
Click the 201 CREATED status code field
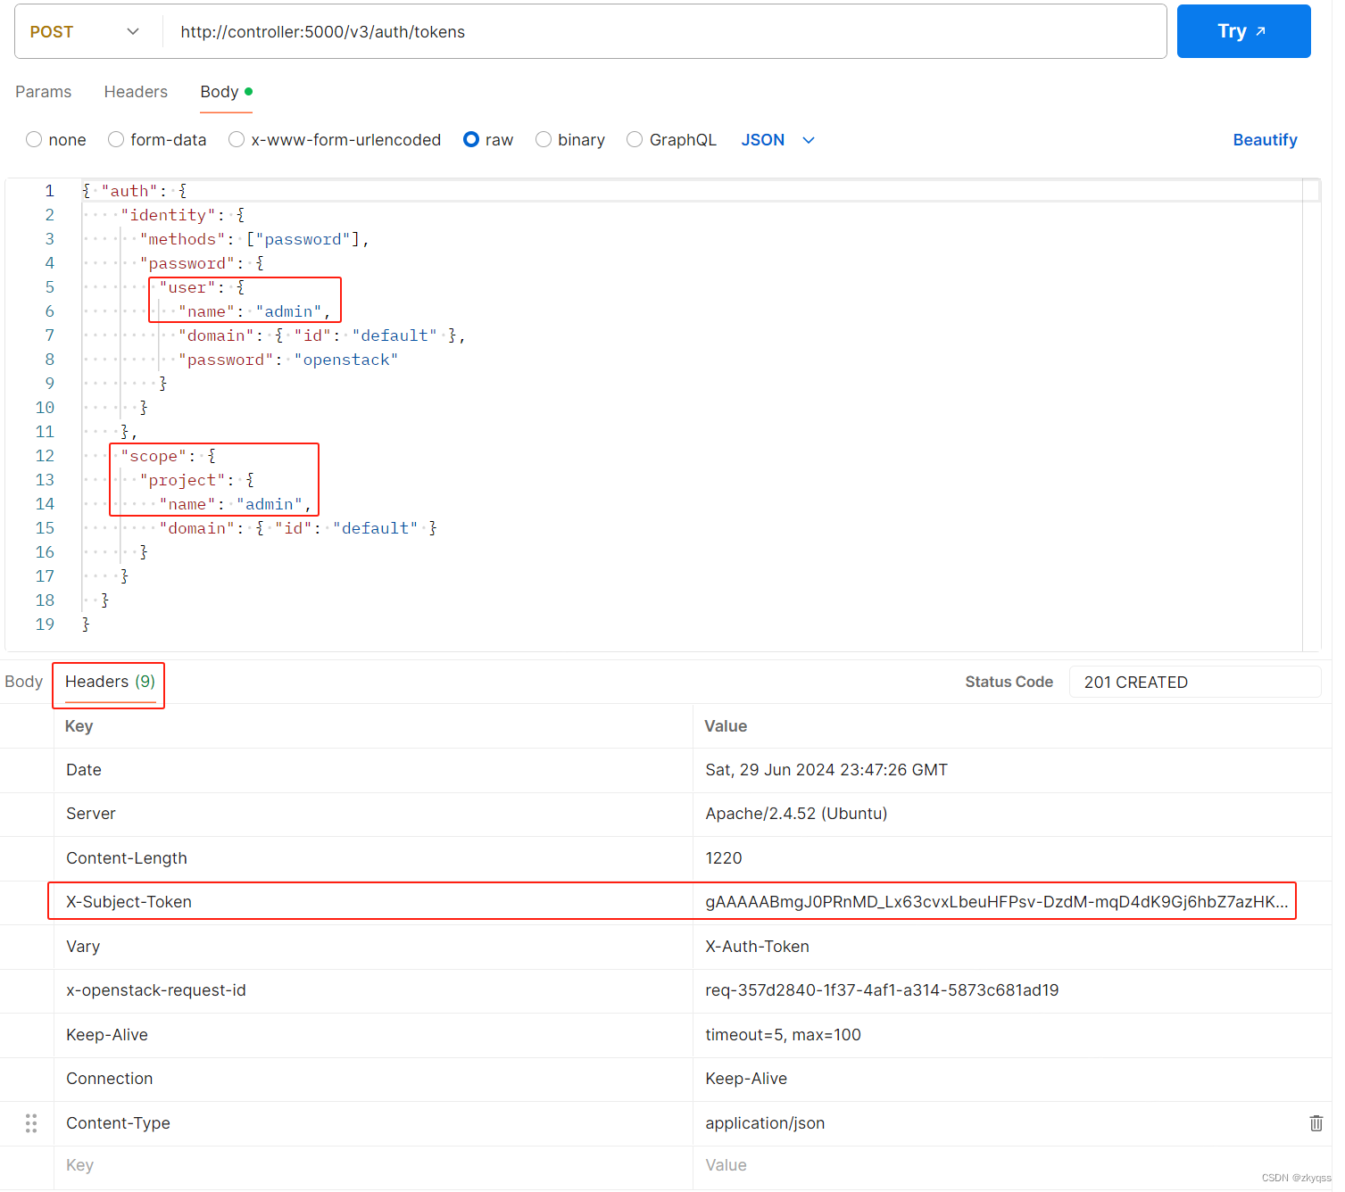[1194, 682]
